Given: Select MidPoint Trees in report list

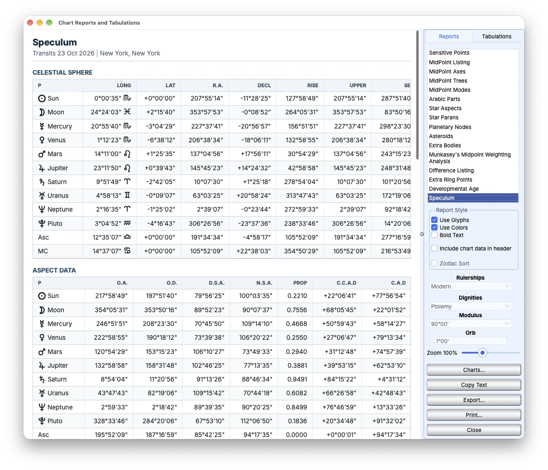Looking at the screenshot, I should click(473, 81).
